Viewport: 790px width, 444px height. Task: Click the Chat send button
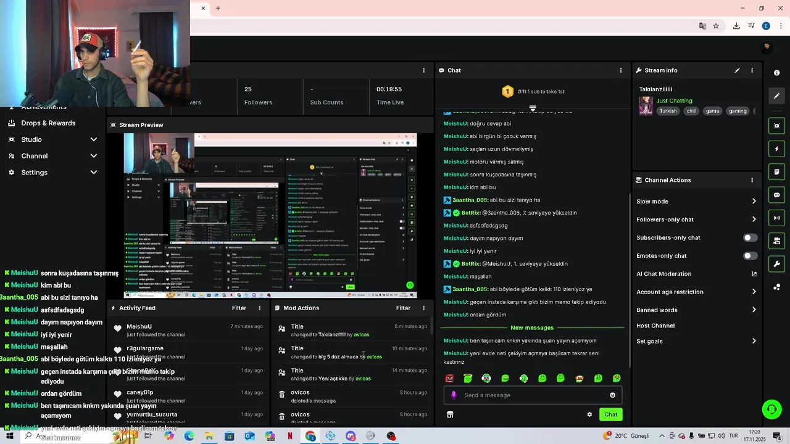pyautogui.click(x=610, y=414)
